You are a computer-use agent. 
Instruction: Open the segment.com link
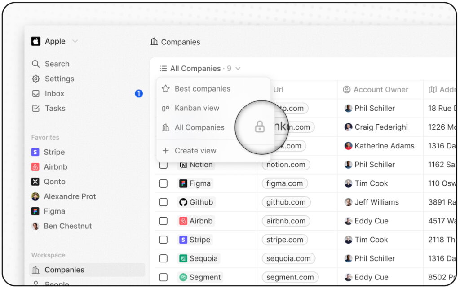[290, 277]
